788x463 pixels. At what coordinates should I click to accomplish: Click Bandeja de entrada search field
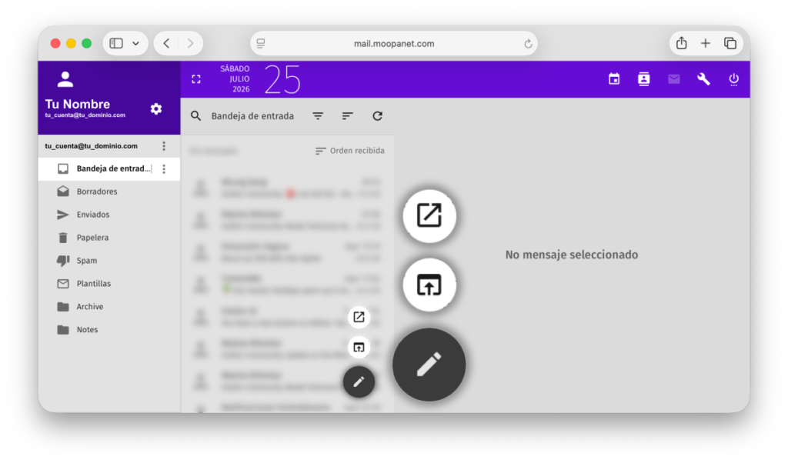pyautogui.click(x=252, y=116)
